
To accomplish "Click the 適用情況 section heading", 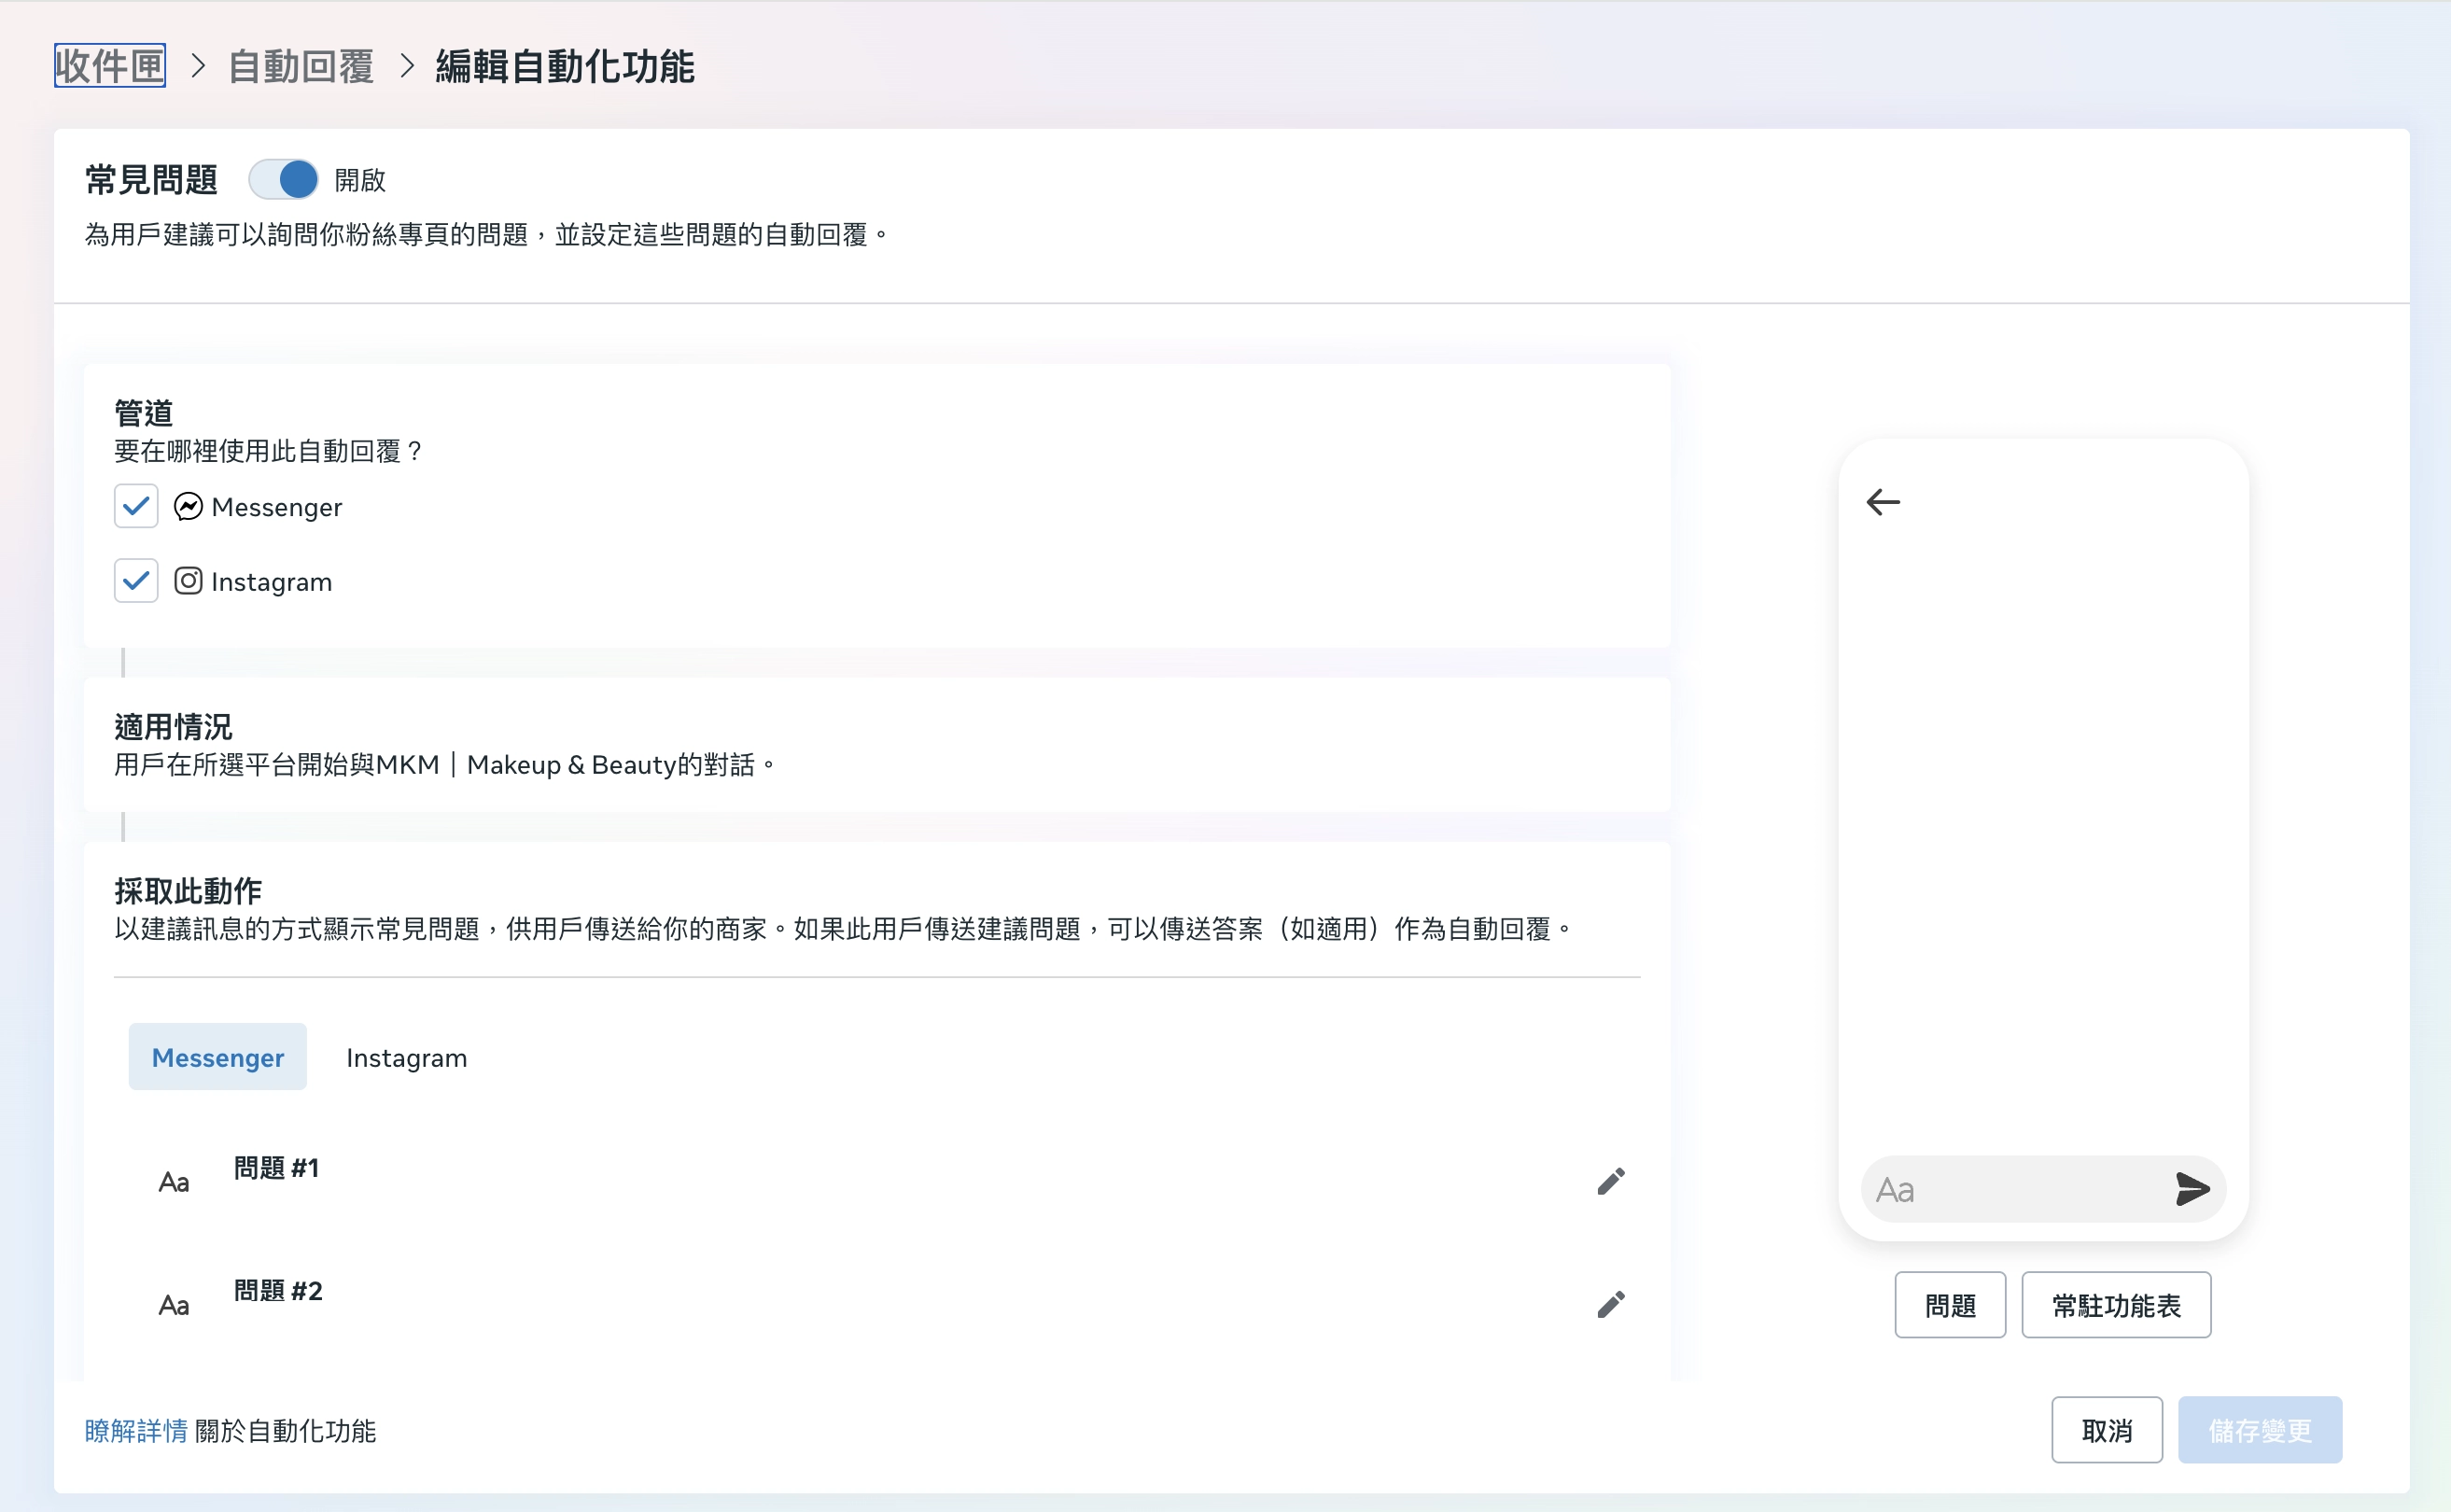I will point(173,727).
